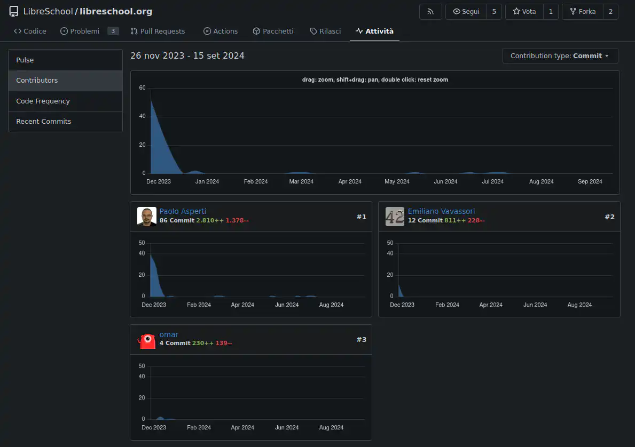Screen dimensions: 635x447
Task: Click the chart hint text about drag zoom
Action: pyautogui.click(x=375, y=79)
